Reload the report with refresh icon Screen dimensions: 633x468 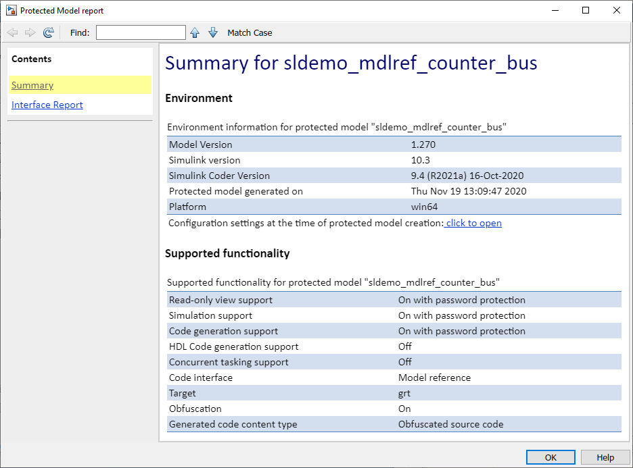click(x=49, y=32)
